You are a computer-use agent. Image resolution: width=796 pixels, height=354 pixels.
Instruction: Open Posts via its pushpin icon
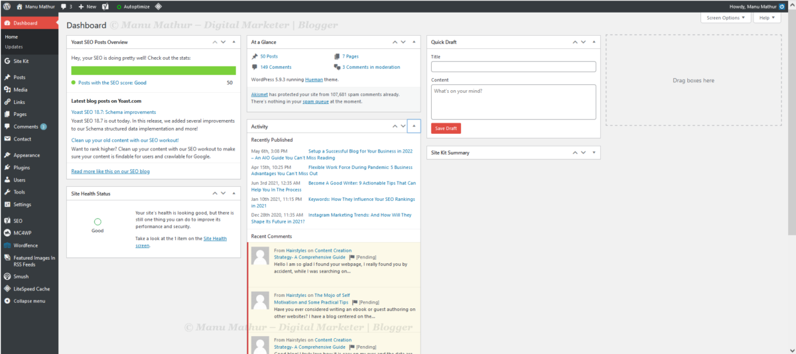click(x=7, y=77)
